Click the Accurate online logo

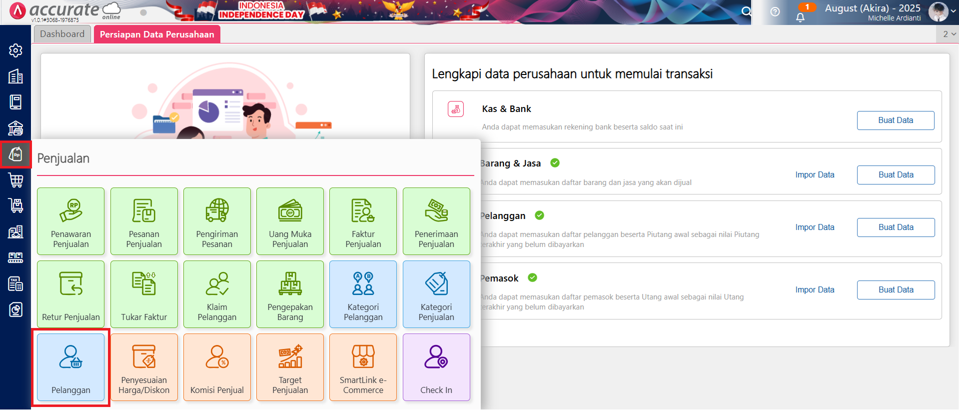click(x=65, y=11)
